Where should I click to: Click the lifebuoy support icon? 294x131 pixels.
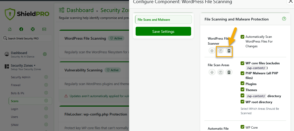(33, 29)
